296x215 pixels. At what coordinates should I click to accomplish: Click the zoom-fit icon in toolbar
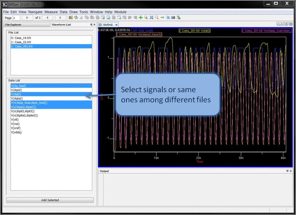point(151,18)
